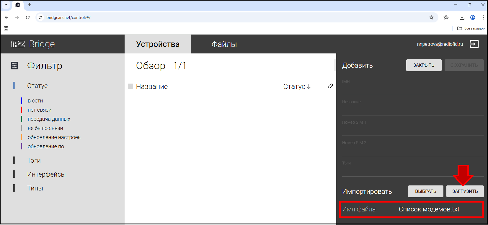
Task: Expand the Типы filter section
Action: (35, 188)
